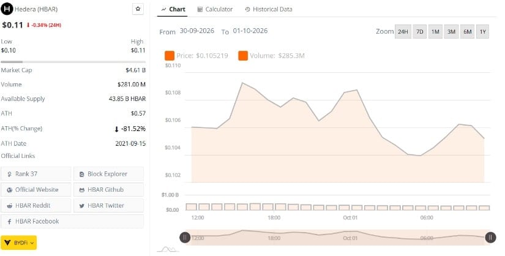Set chart zoom to 6M
This screenshot has height=256, width=505.
467,32
